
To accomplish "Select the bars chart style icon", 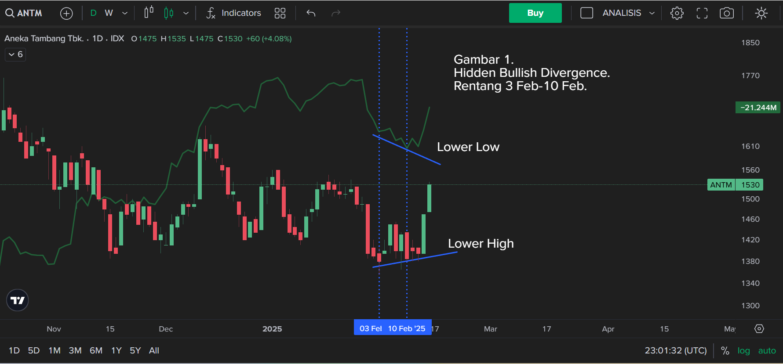I will pos(149,13).
